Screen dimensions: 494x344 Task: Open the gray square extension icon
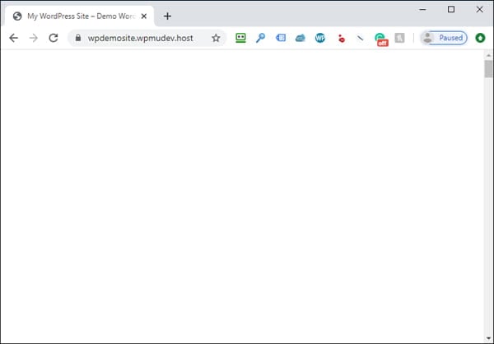[399, 38]
